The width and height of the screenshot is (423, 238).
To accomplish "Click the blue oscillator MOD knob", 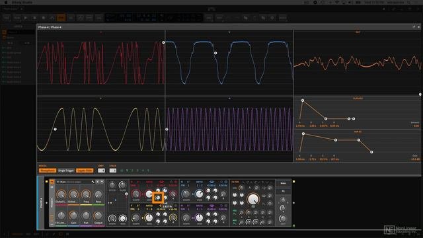I will (x=199, y=194).
